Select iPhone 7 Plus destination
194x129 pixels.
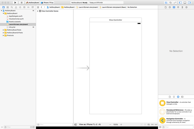(x=47, y=3)
